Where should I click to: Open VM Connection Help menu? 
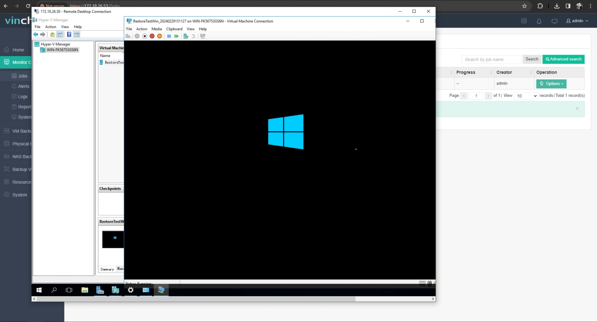coord(203,29)
